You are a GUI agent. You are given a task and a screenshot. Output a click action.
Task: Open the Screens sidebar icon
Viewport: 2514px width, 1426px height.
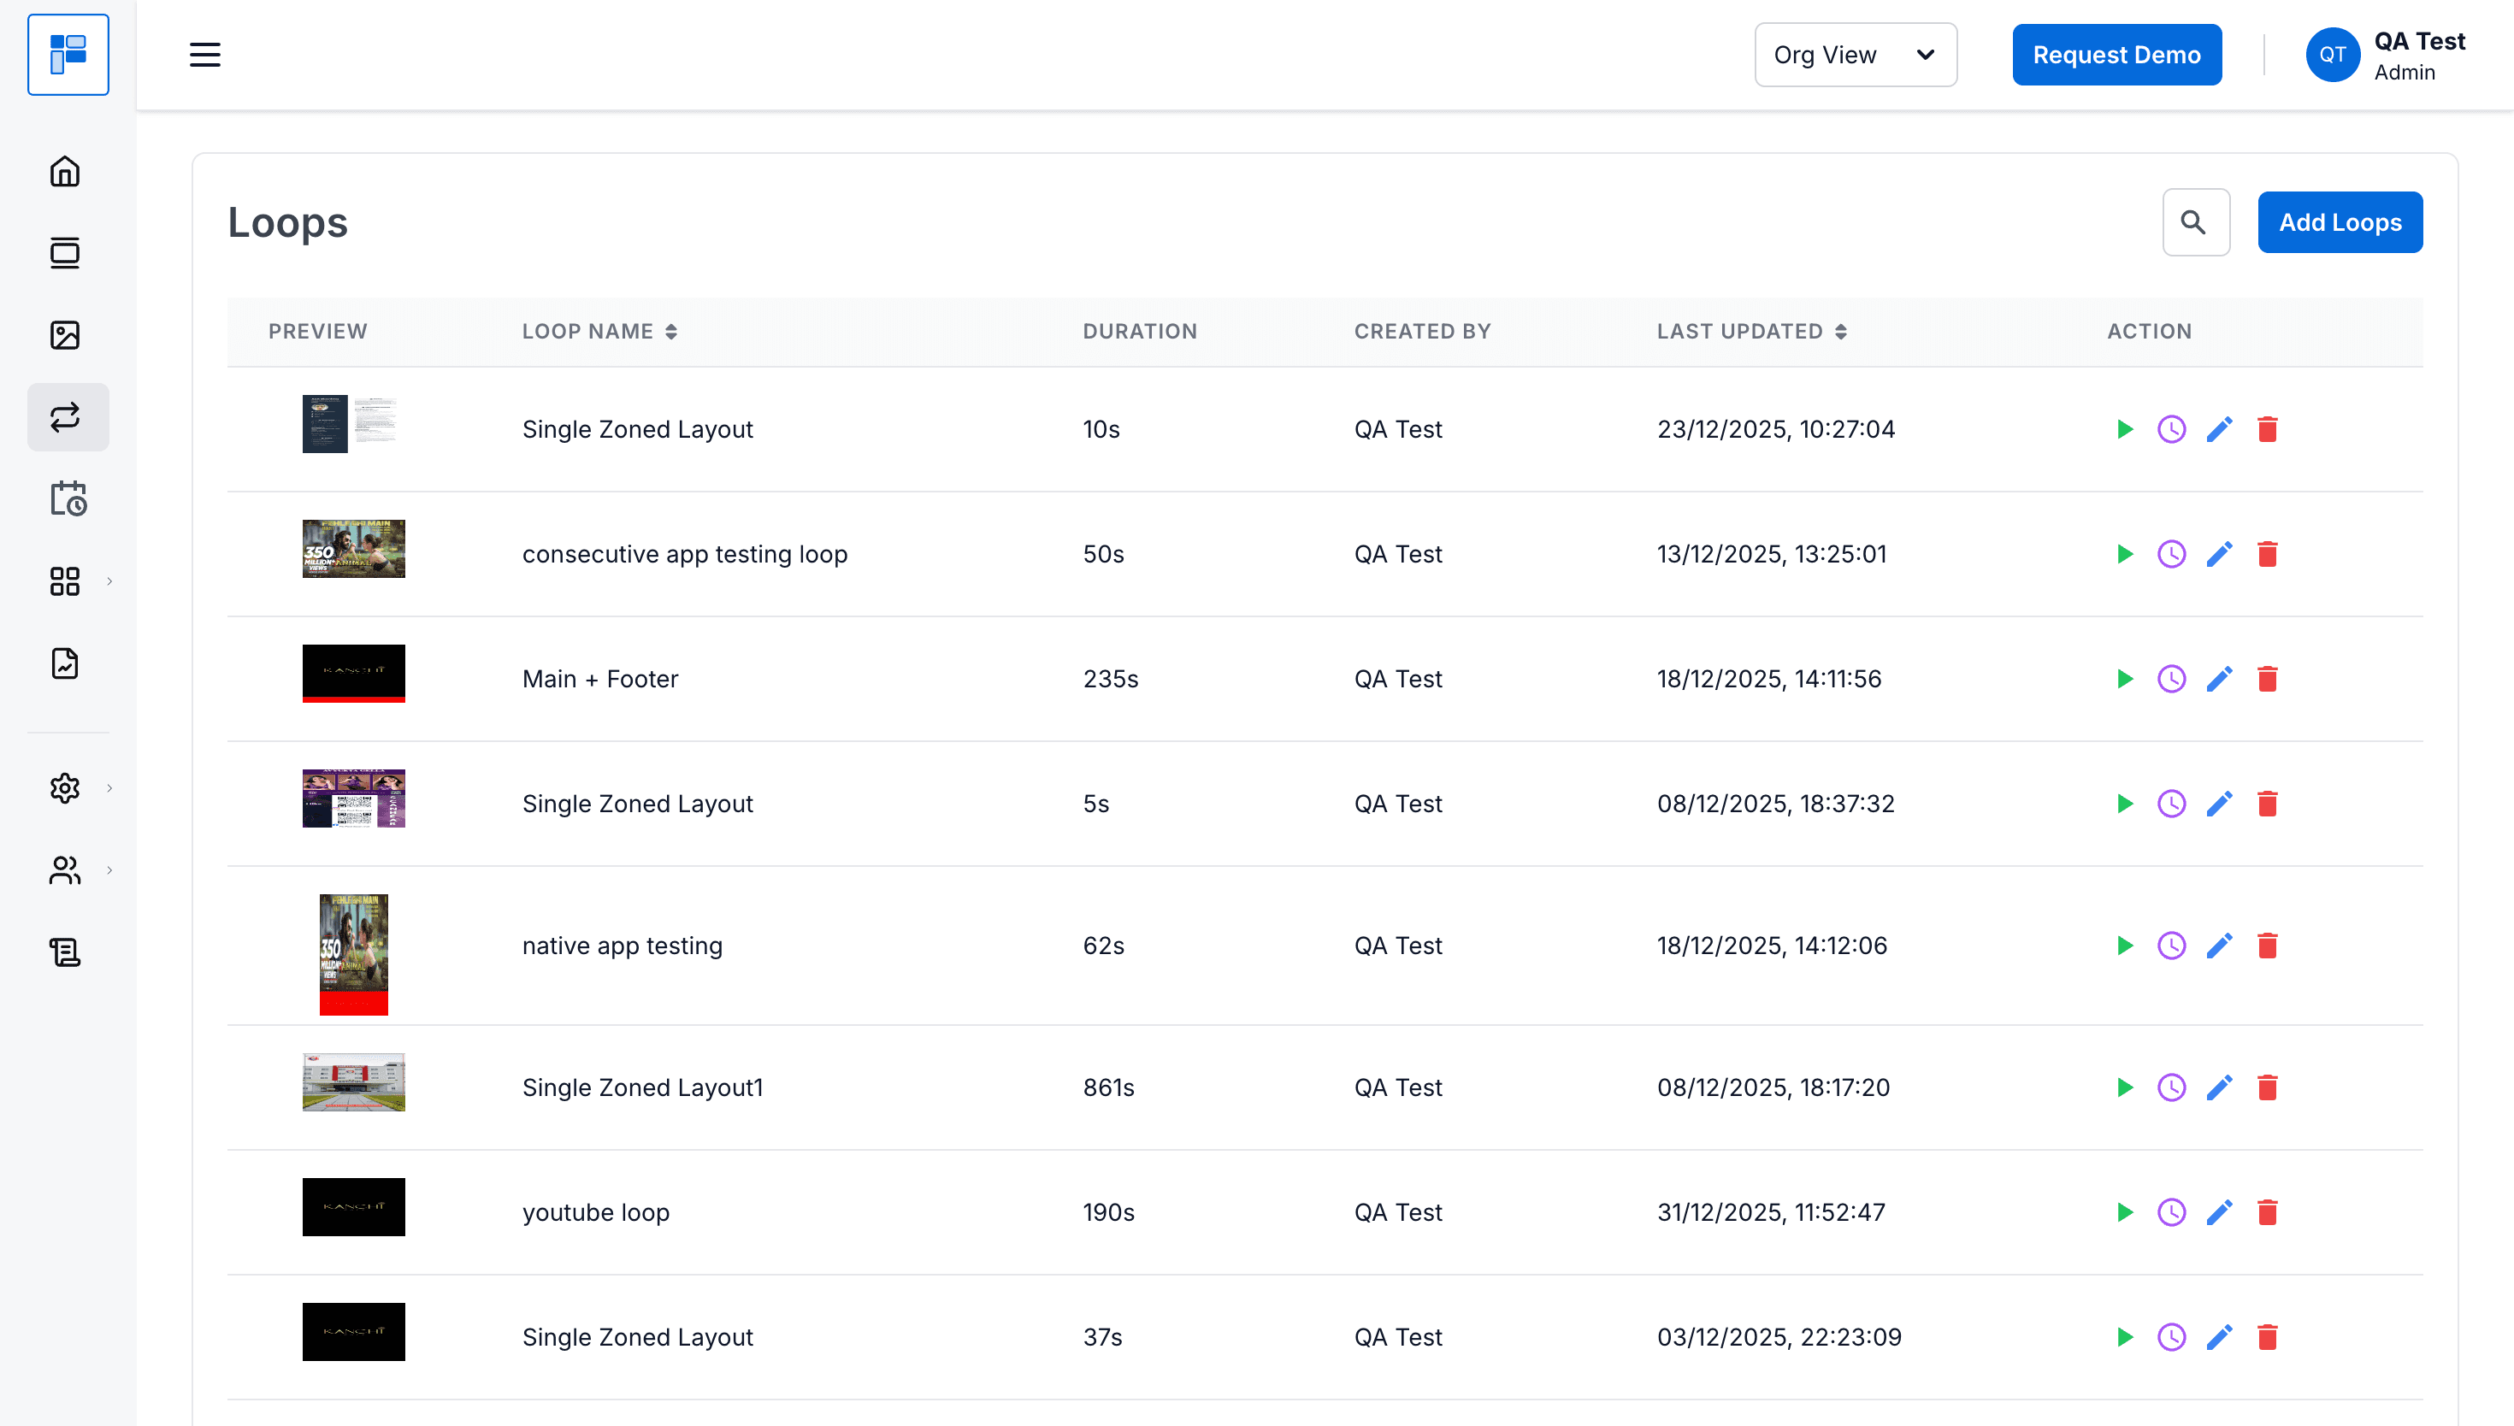coord(65,254)
